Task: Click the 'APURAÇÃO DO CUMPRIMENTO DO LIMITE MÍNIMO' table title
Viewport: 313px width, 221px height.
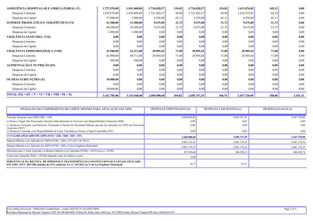Action: (x=75, y=109)
